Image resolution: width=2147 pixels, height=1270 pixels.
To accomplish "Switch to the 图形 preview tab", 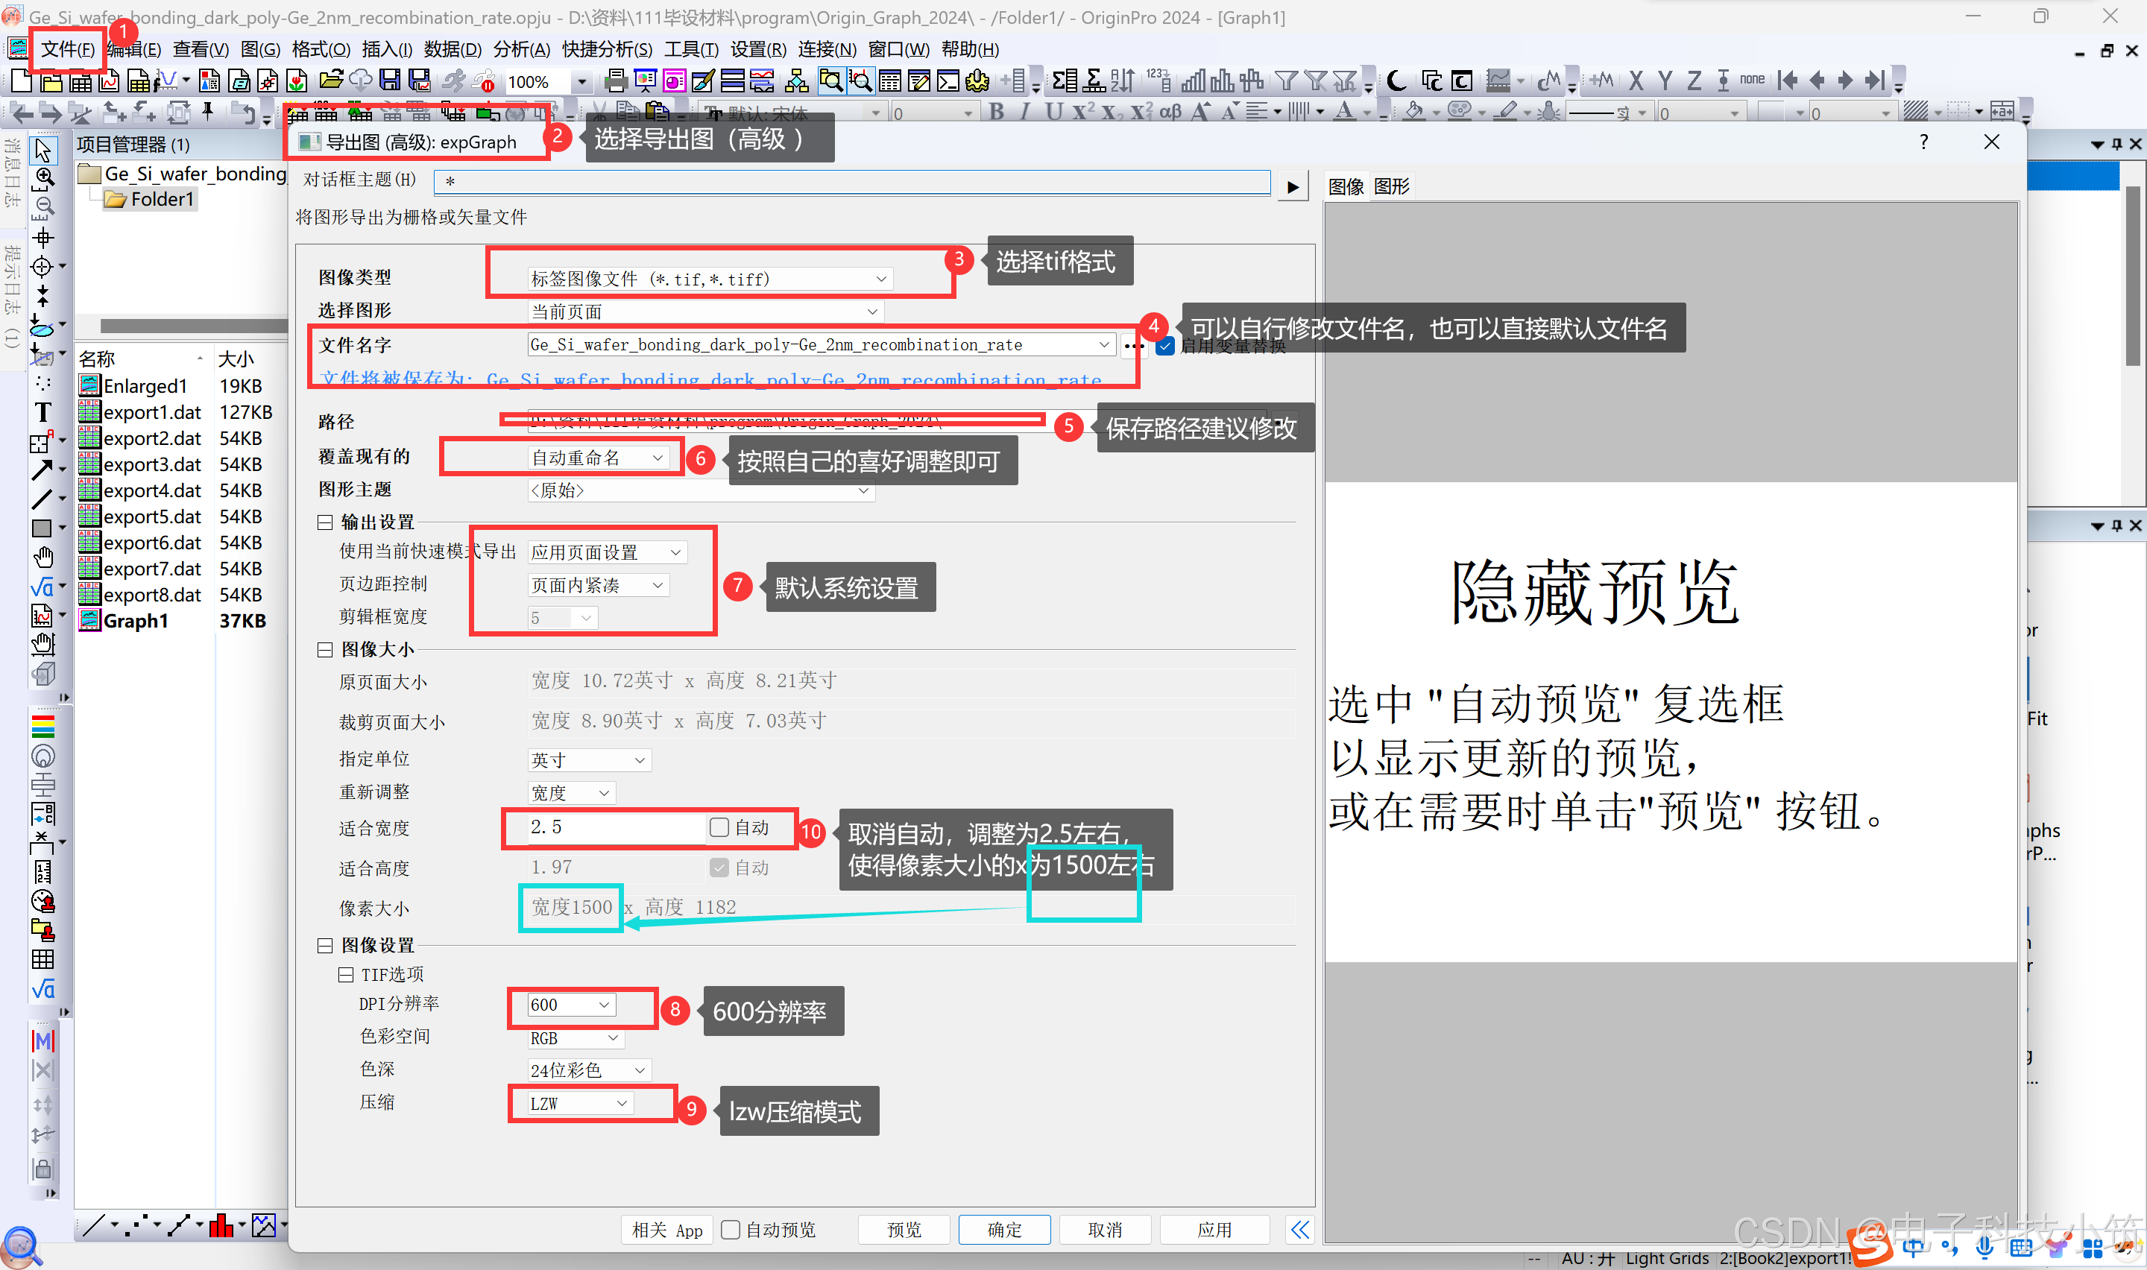I will [x=1391, y=186].
